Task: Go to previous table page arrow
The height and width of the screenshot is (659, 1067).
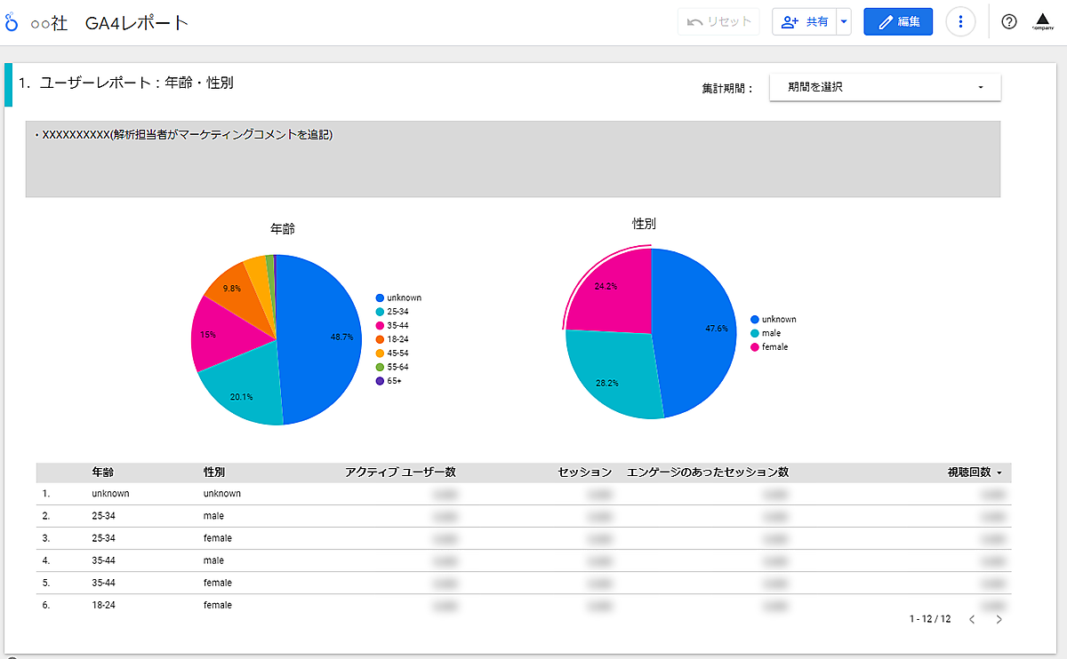Action: click(971, 619)
